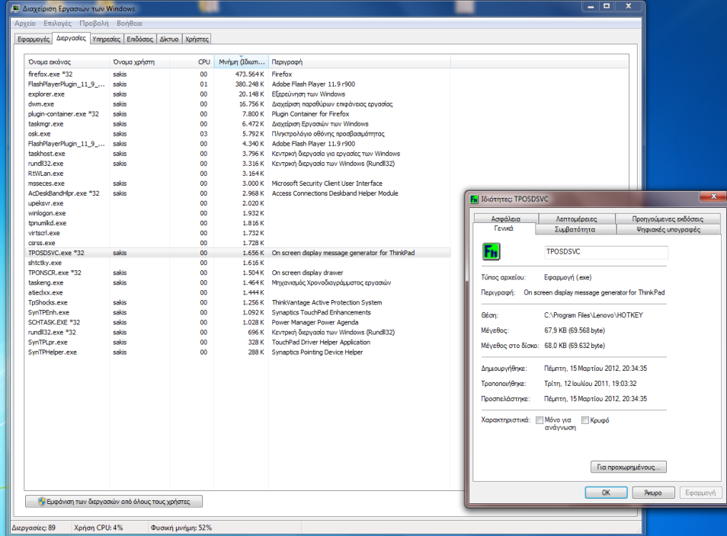Select the tpnumlkd.exe process row

click(238, 223)
